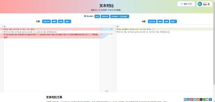This screenshot has width=215, height=102.
Task: Click the 文本对比 page title
Action: [x=106, y=6]
